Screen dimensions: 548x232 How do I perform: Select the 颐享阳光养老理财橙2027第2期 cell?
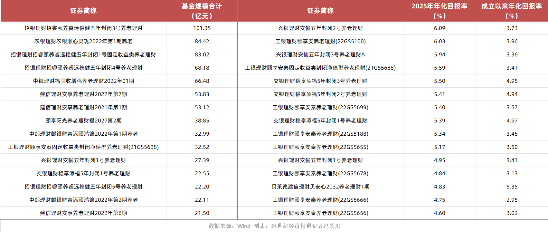click(x=83, y=121)
